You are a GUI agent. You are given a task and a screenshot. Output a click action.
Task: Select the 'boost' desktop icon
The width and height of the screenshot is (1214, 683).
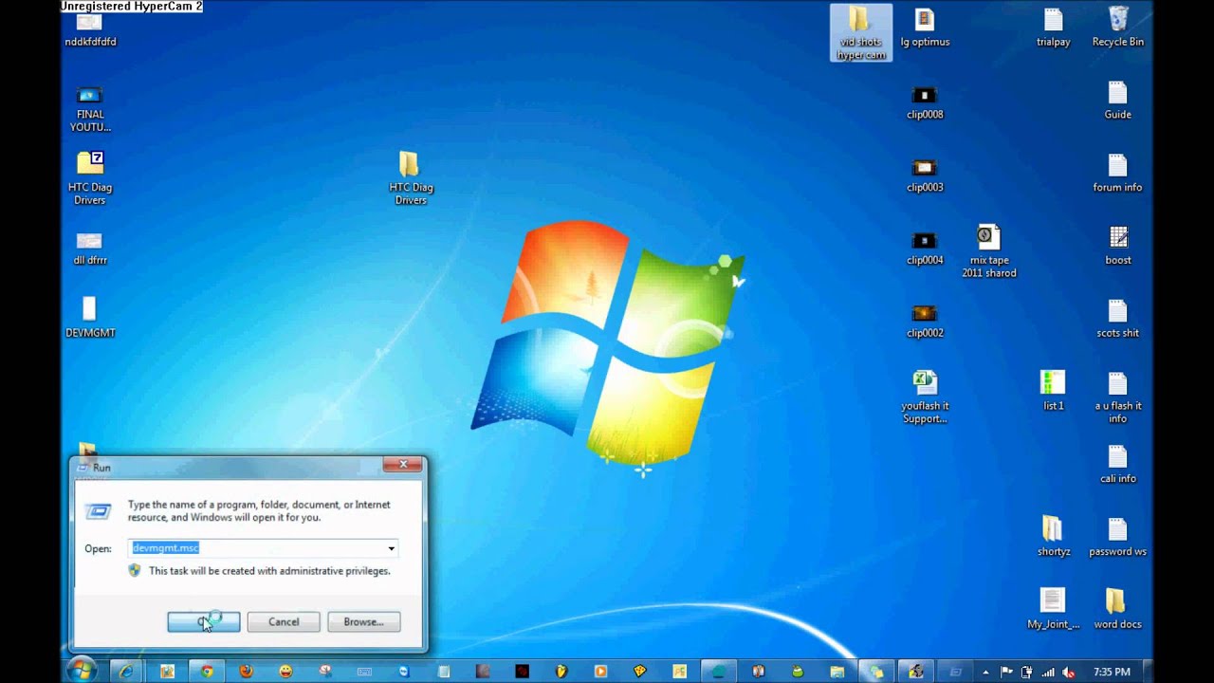[x=1117, y=245]
